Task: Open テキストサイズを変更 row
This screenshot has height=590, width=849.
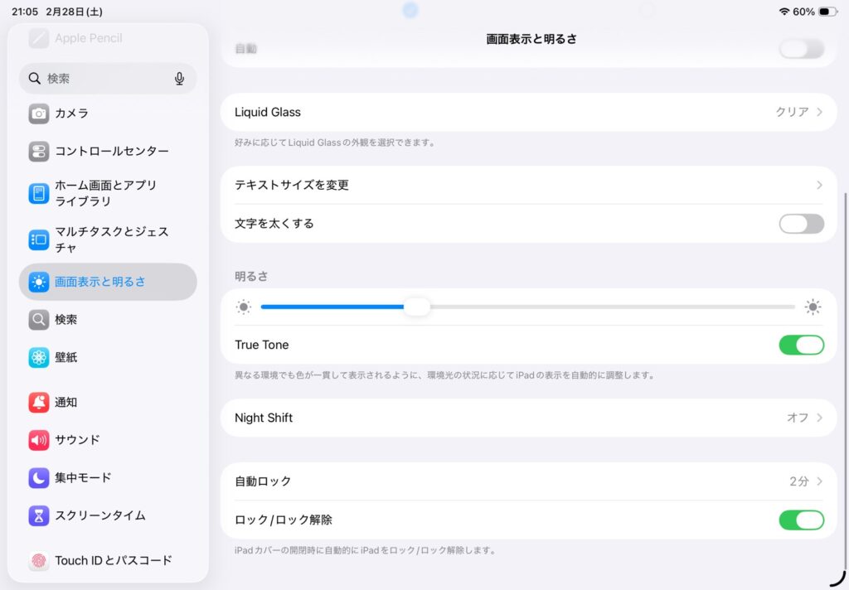Action: 527,185
